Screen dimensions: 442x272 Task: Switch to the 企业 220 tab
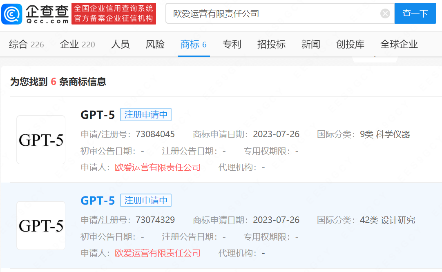(x=77, y=44)
